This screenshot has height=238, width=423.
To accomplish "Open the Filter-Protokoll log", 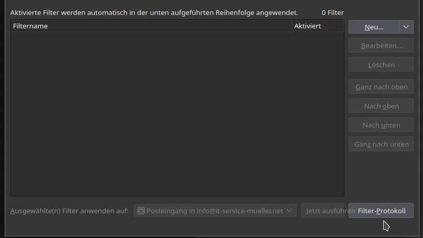I will [381, 211].
